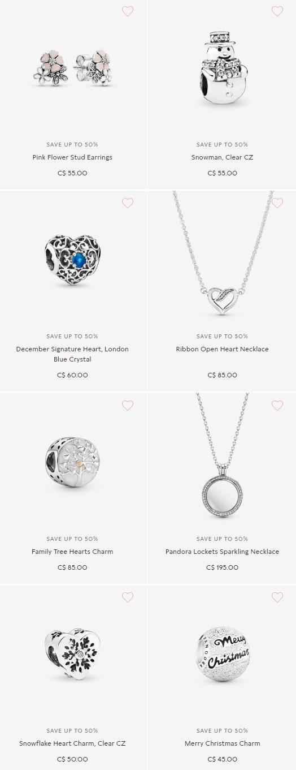The image size is (296, 770).
Task: Select December Signature Heart, London Blue Crystal title
Action: 72,354
